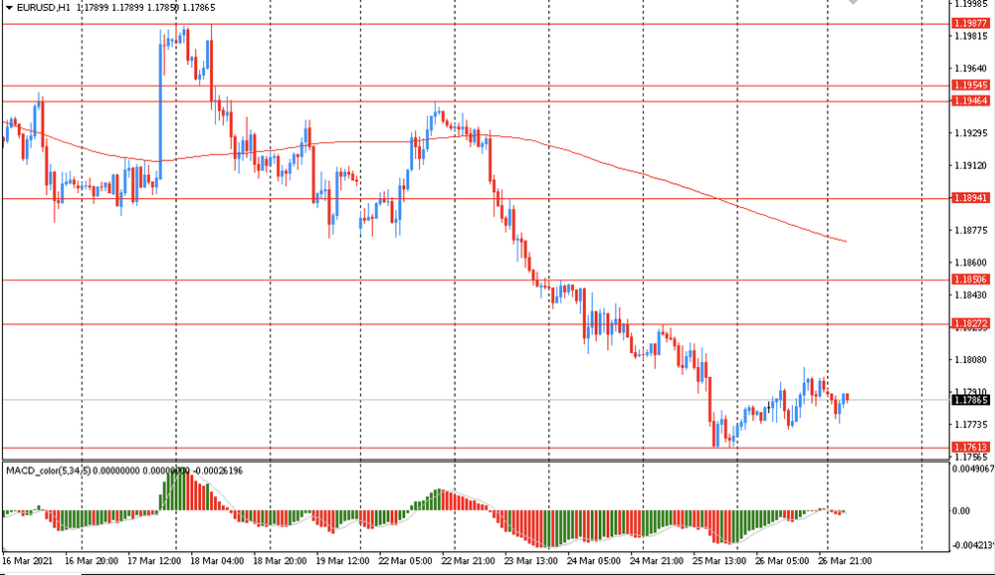Click the 1.19464 red price label
The height and width of the screenshot is (575, 995).
pos(971,100)
